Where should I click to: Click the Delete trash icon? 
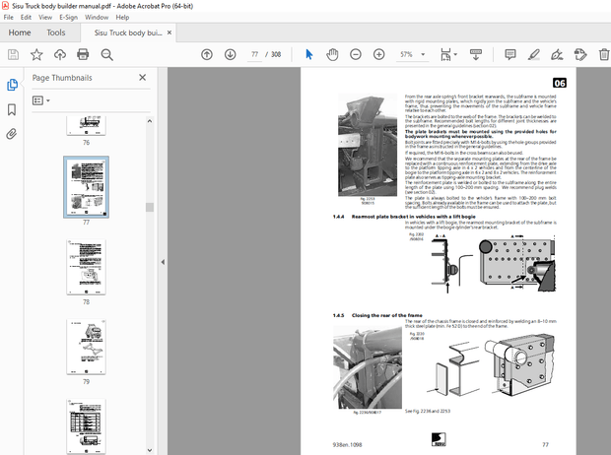tap(603, 54)
